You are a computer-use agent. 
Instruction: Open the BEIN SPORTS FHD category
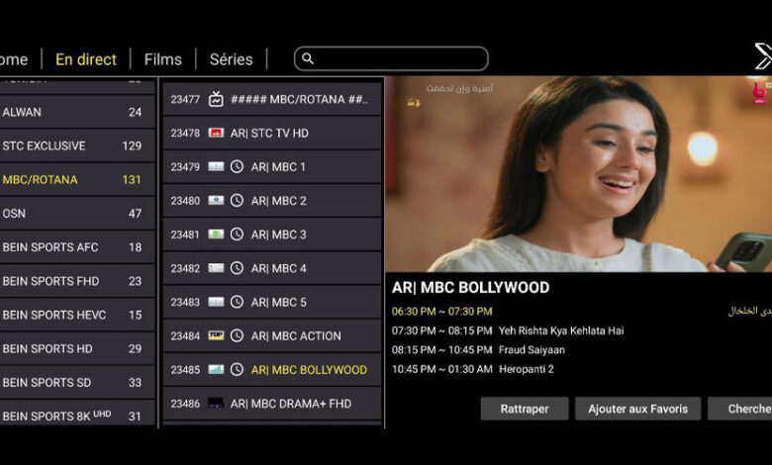74,281
